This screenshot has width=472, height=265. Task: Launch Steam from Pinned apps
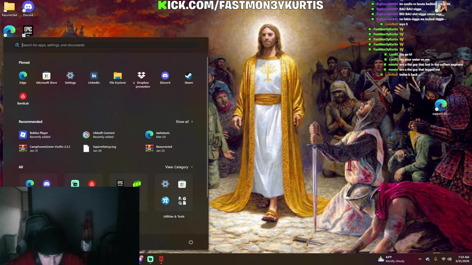point(188,78)
